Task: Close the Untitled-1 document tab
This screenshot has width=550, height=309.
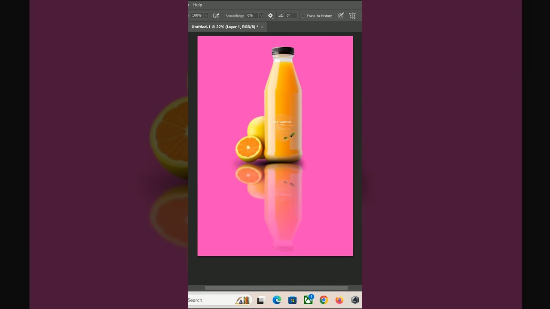Action: (x=262, y=27)
